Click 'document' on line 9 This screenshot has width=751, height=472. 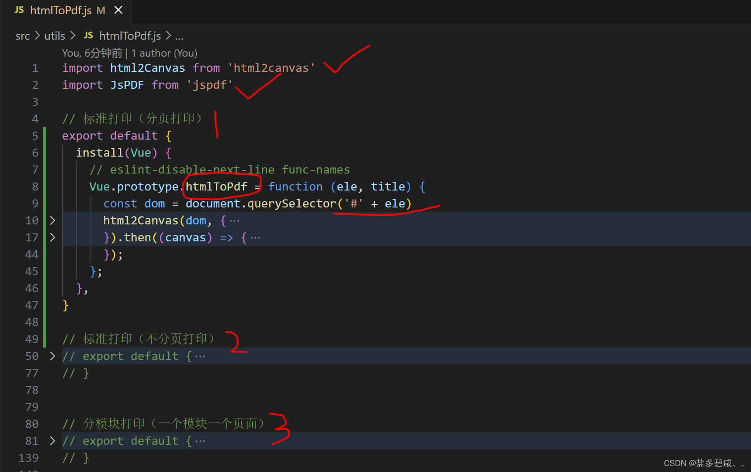(x=213, y=204)
